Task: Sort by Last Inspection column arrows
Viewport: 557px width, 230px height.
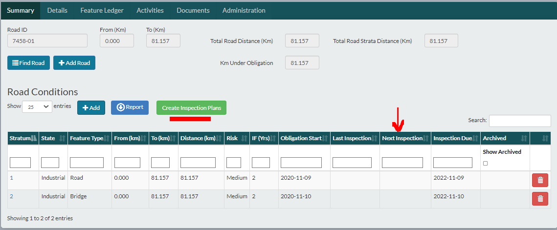Action: 375,138
